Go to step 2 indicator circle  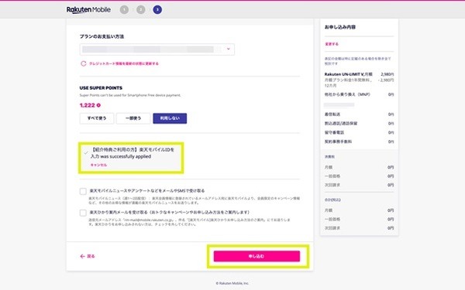click(x=141, y=10)
